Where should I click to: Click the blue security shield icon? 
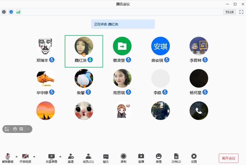(x=11, y=12)
